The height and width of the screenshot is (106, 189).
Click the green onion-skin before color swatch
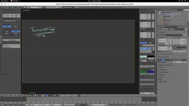pos(143,72)
